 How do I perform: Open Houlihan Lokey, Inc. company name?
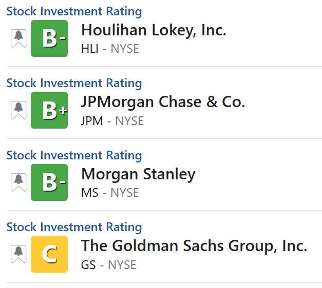pos(154,30)
